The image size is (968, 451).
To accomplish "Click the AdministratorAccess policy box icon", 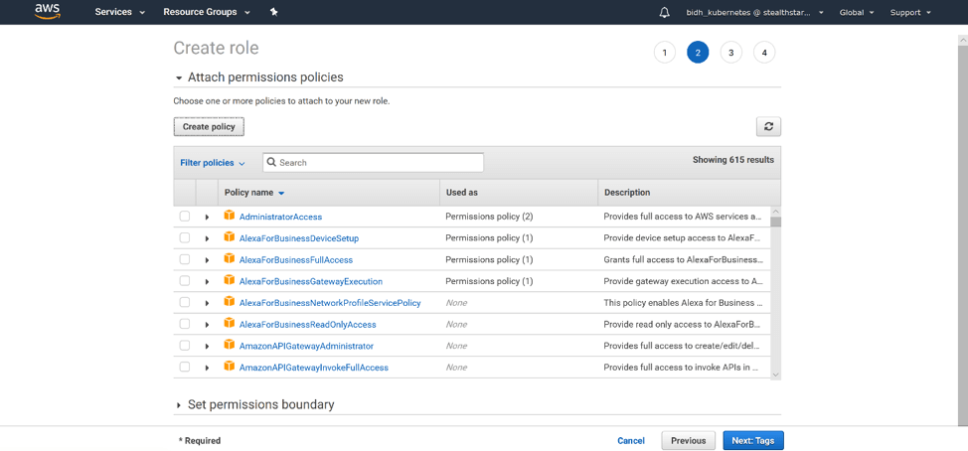I will (229, 216).
